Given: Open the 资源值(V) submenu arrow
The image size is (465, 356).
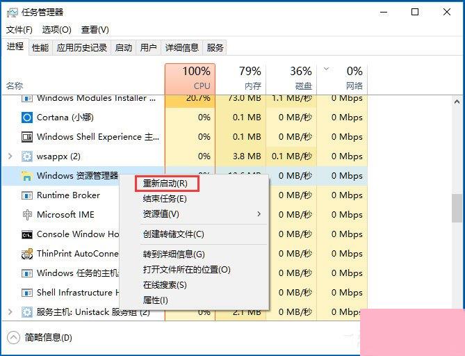Looking at the screenshot, I should tap(259, 214).
